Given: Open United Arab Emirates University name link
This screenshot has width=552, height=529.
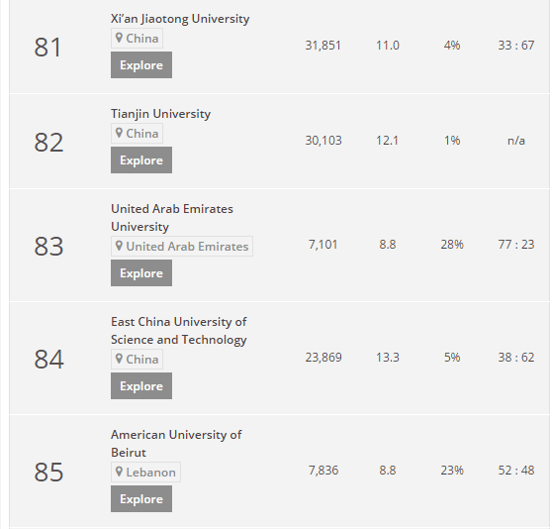Looking at the screenshot, I should pos(172,218).
